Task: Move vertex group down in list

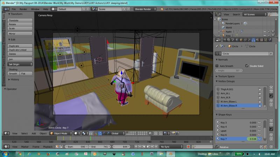Action: pos(271,105)
